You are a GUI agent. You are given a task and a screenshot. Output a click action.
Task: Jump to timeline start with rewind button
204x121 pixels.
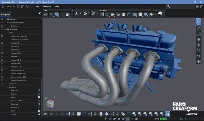(46, 114)
